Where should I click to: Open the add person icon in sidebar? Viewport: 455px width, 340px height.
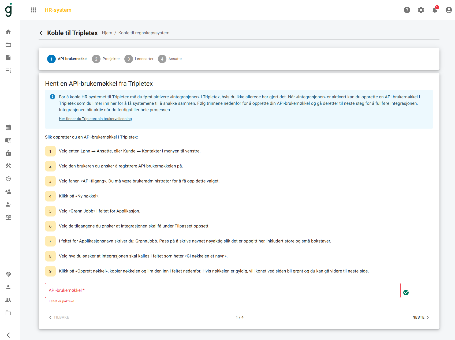(8, 192)
